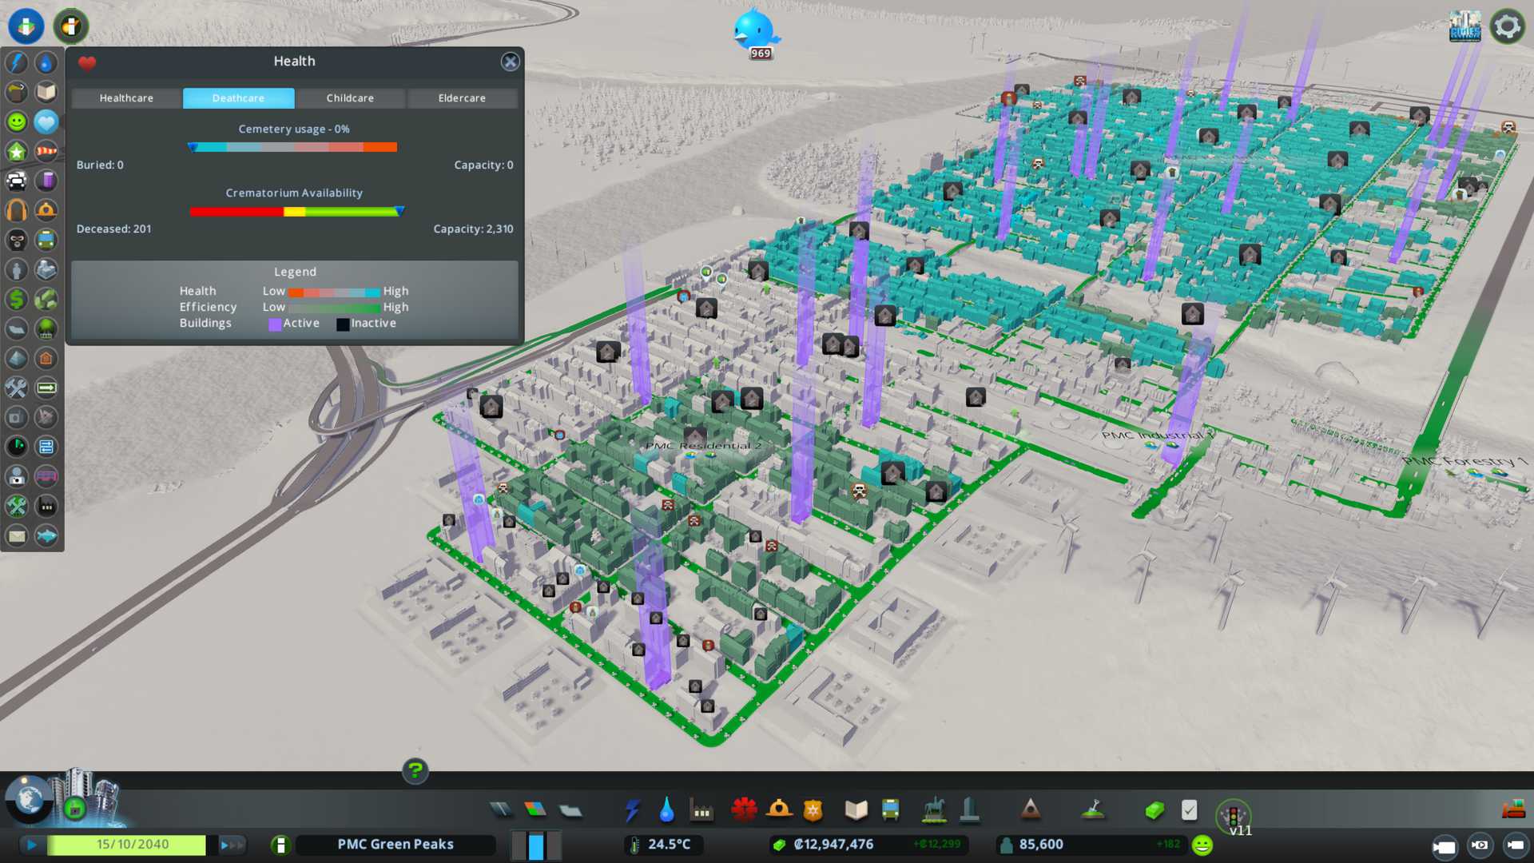Click the green question mark help button
Image resolution: width=1534 pixels, height=863 pixels.
415,771
